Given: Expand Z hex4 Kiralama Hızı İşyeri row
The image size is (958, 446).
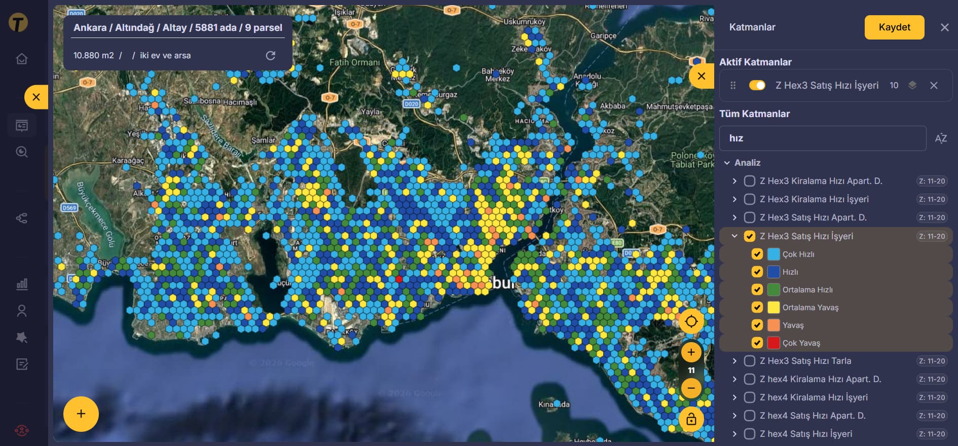Looking at the screenshot, I should [734, 397].
